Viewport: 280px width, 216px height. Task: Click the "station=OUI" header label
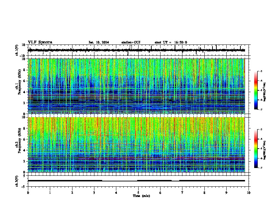point(131,42)
